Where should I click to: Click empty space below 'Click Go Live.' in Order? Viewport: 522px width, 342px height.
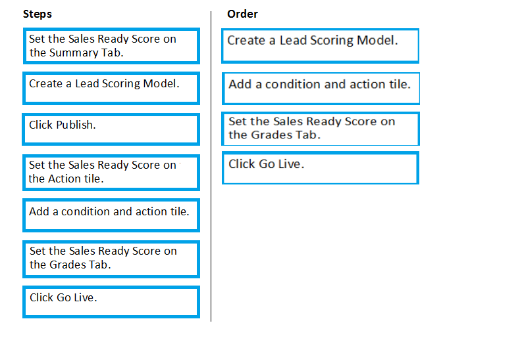tap(321, 252)
